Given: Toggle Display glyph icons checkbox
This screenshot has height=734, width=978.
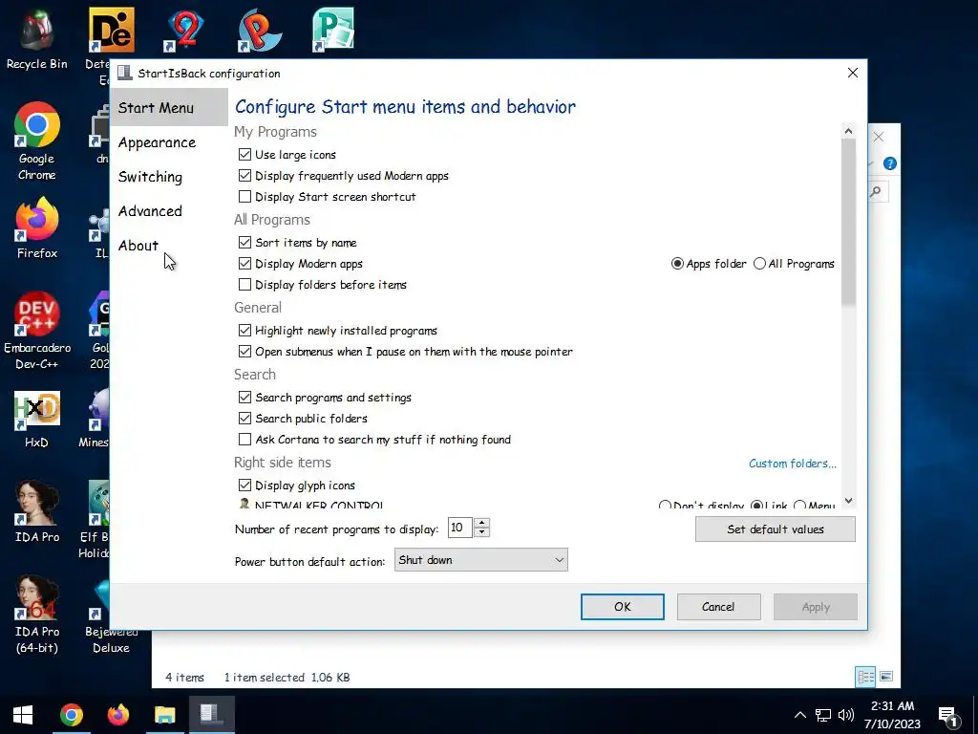Looking at the screenshot, I should tap(244, 485).
